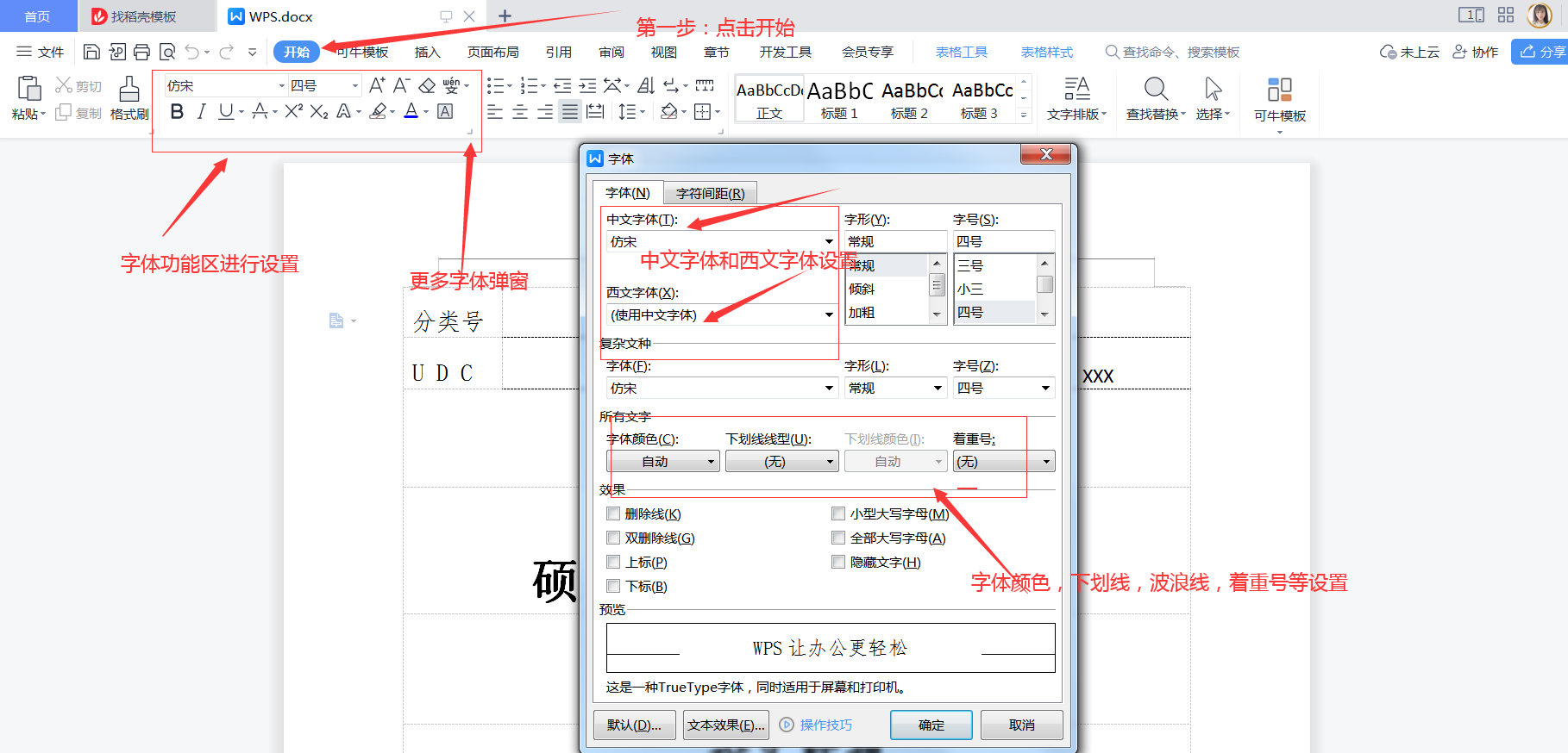The width and height of the screenshot is (1568, 753).
Task: Click the Italic formatting icon
Action: coord(201,111)
